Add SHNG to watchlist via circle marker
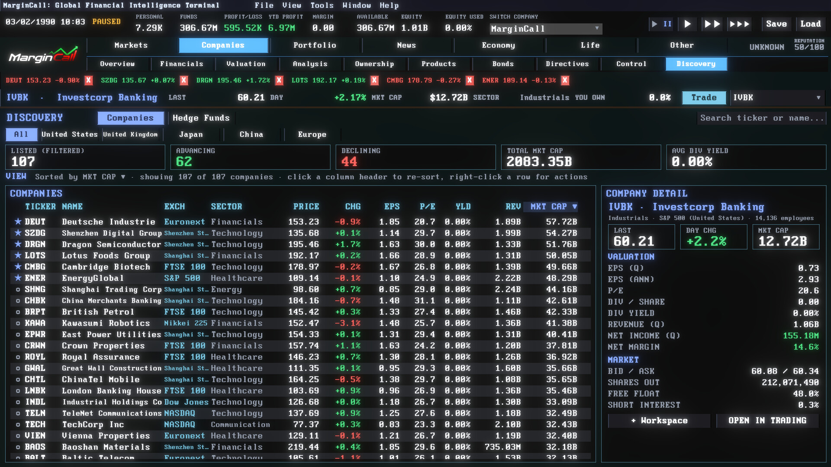 18,289
